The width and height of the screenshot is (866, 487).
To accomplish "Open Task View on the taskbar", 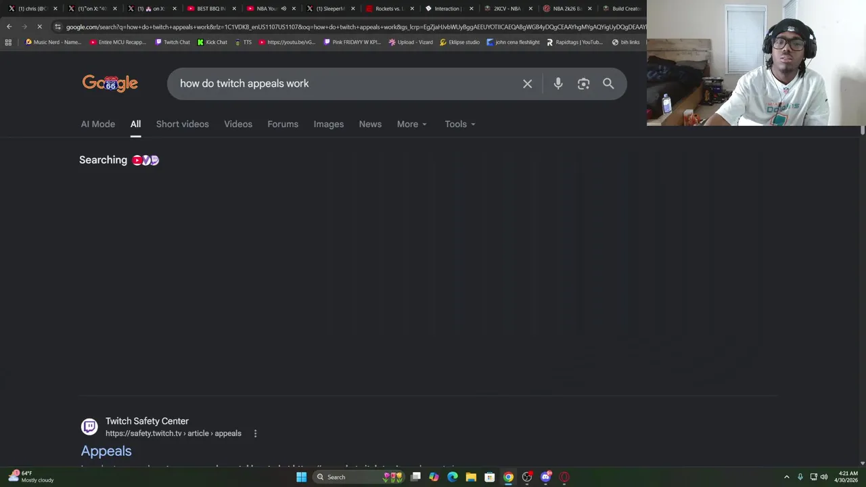I will coord(415,477).
